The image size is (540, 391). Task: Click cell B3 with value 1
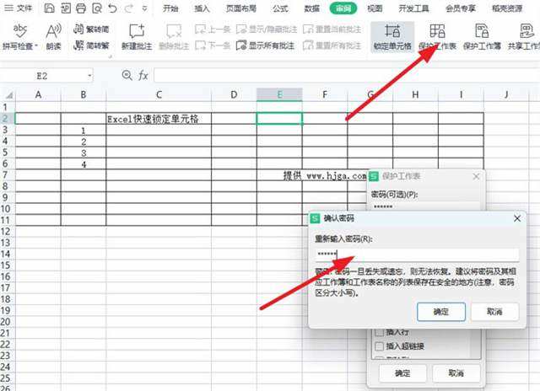point(84,130)
